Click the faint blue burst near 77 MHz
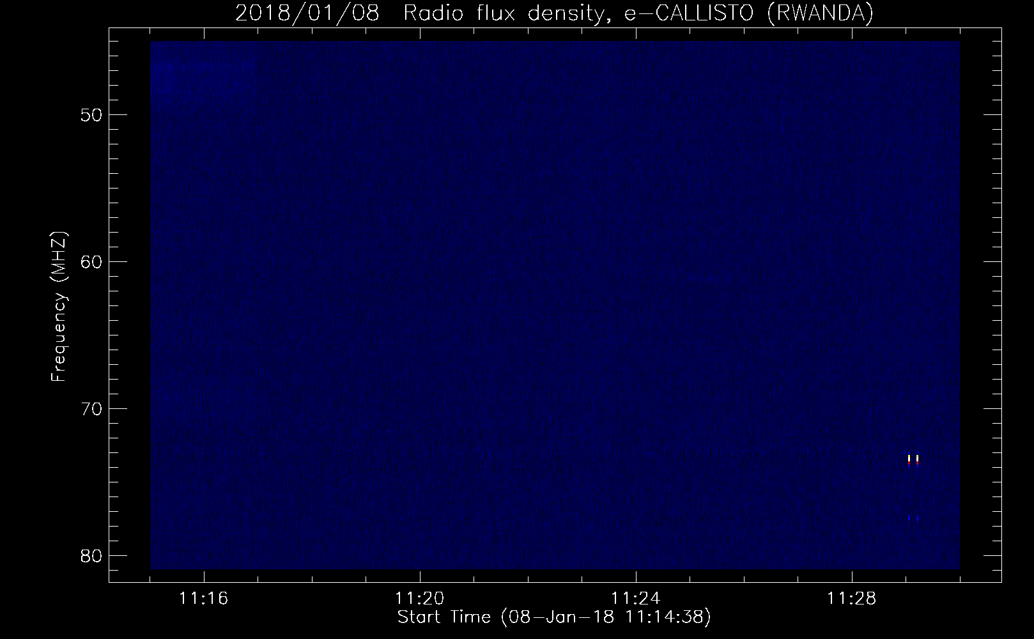This screenshot has height=639, width=1034. pos(913,518)
